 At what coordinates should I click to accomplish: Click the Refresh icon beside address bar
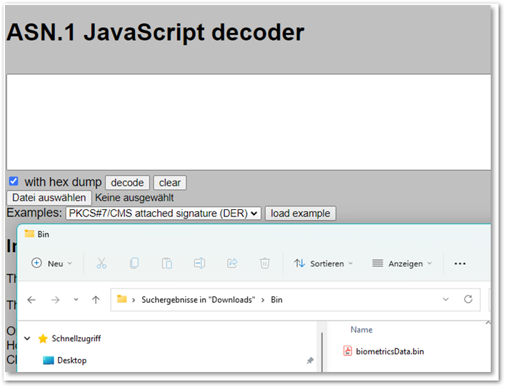(468, 300)
